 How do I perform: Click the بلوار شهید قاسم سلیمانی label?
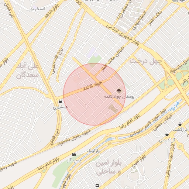click(148, 123)
